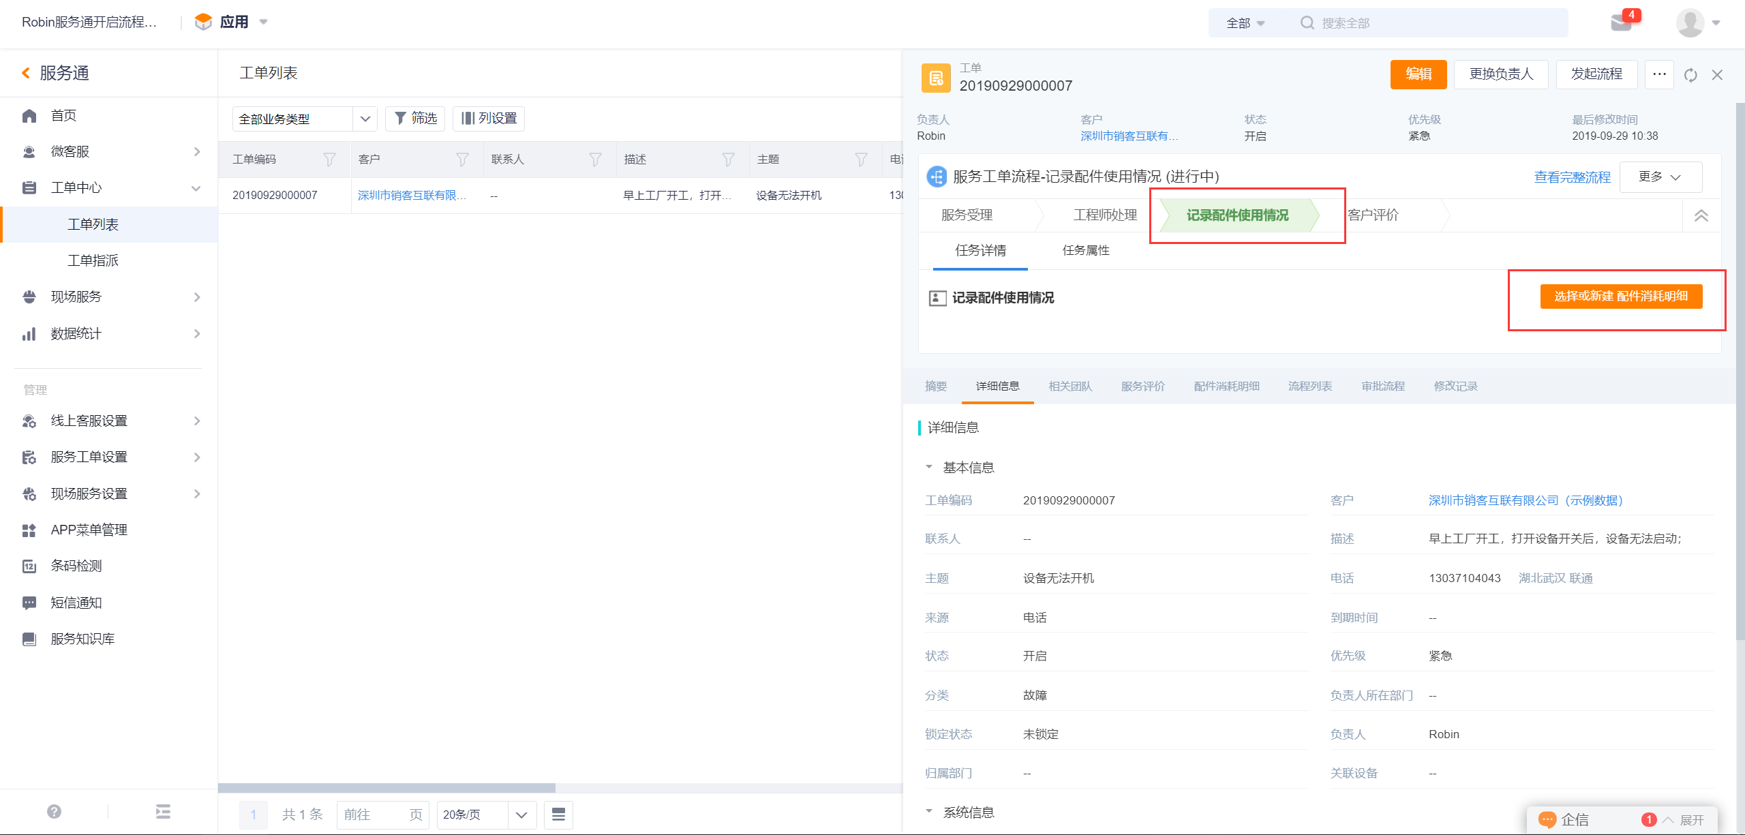This screenshot has height=835, width=1745.
Task: Collapse the workflow stage panel double-chevron
Action: point(1701,215)
